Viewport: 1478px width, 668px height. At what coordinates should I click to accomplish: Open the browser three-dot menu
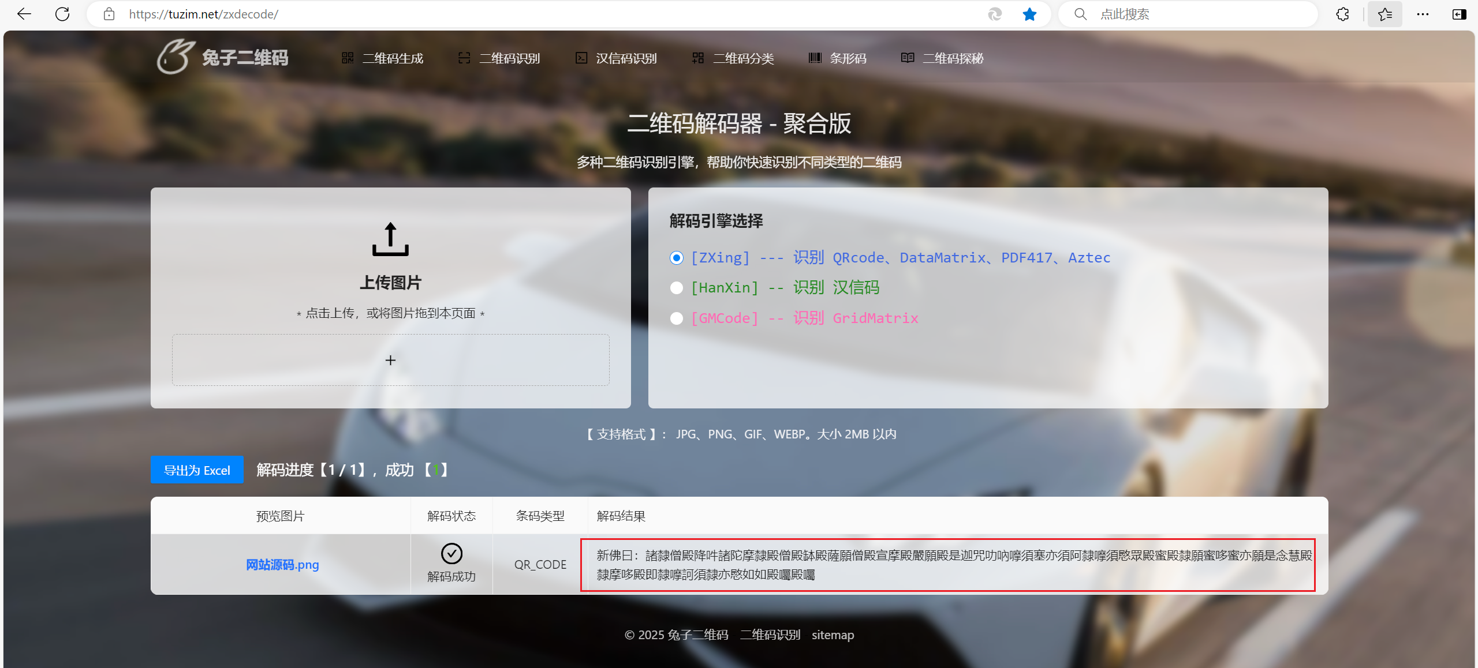tap(1423, 14)
